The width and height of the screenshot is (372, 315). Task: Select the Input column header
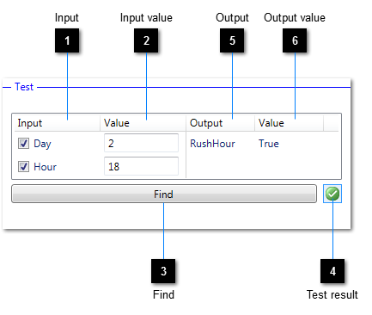57,123
